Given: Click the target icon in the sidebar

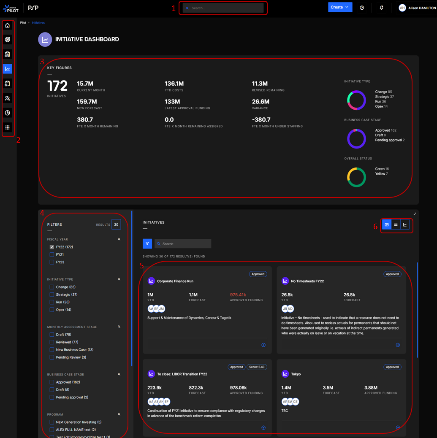Looking at the screenshot, I should pos(8,40).
